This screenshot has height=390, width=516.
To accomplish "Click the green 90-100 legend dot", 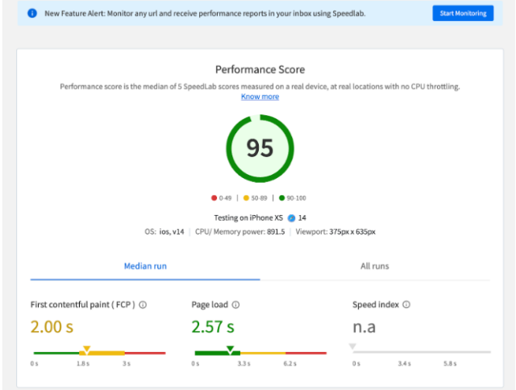I will 281,197.
